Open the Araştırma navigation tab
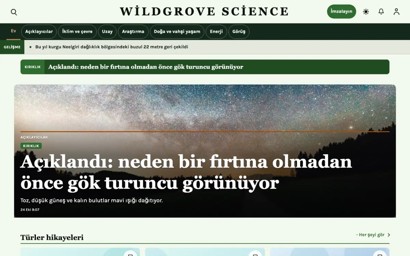The image size is (410, 256). 133,31
